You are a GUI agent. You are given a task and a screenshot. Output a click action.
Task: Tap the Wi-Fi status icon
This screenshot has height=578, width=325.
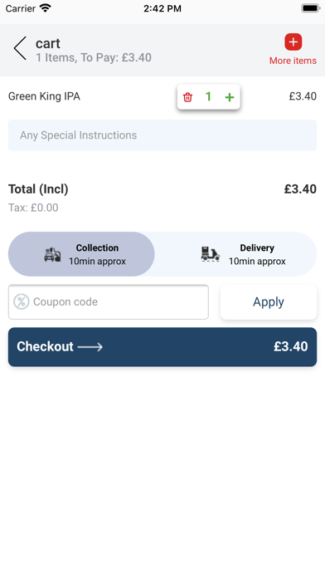click(x=46, y=8)
